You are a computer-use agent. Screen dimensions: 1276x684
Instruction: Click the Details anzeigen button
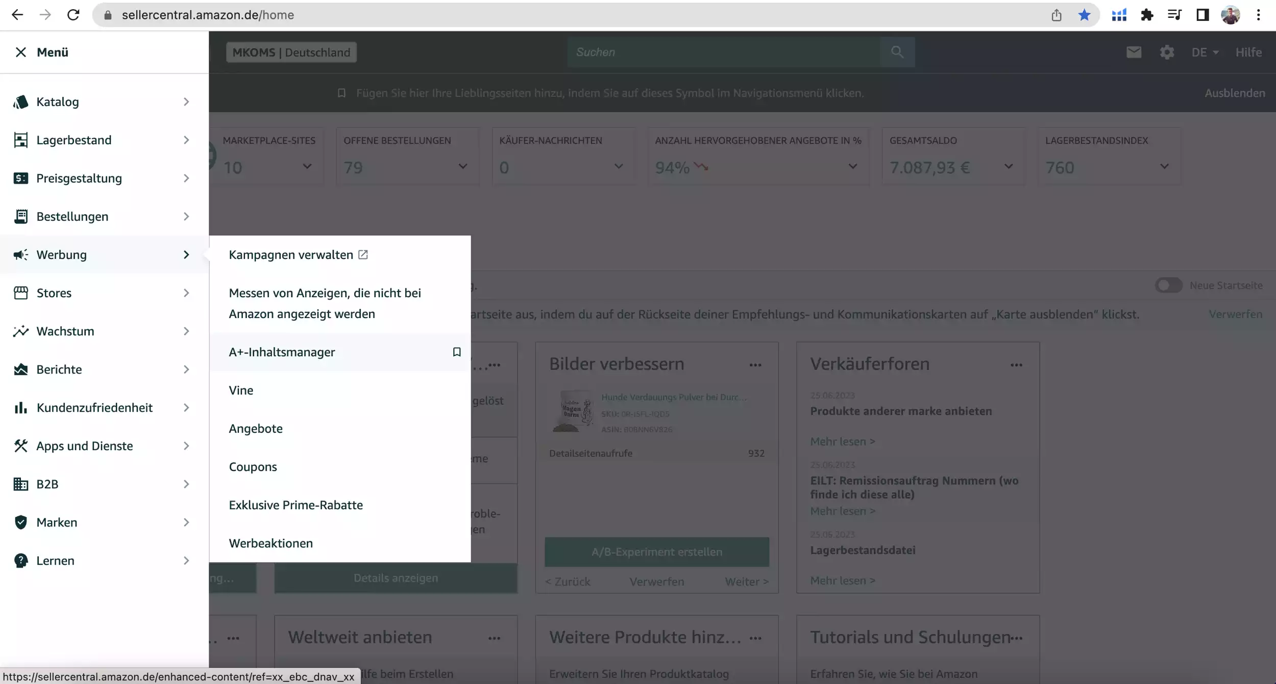(x=396, y=578)
